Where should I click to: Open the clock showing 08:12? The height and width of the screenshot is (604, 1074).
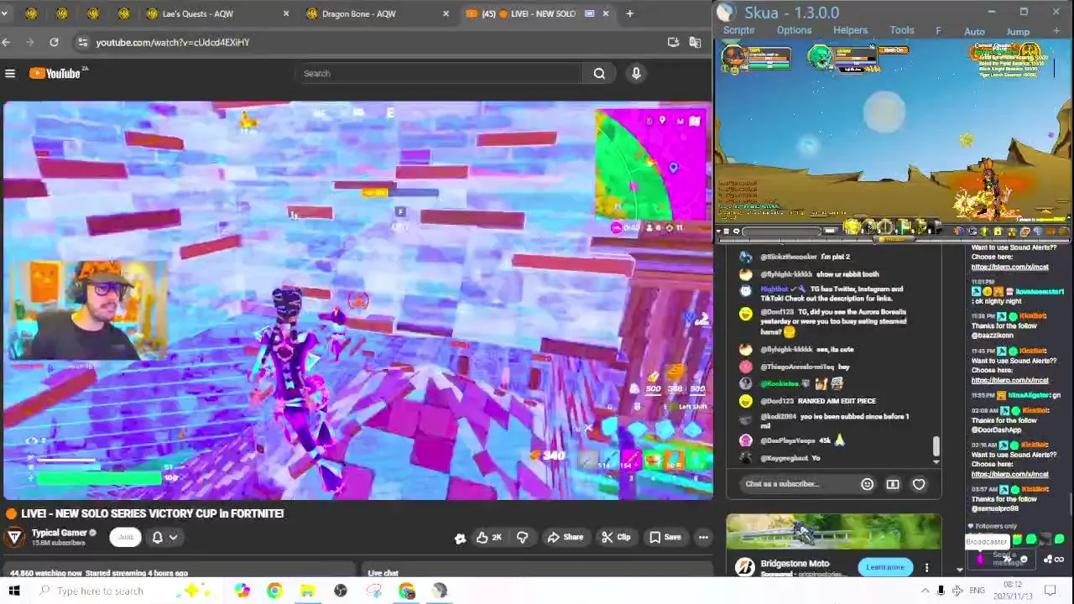1013,590
